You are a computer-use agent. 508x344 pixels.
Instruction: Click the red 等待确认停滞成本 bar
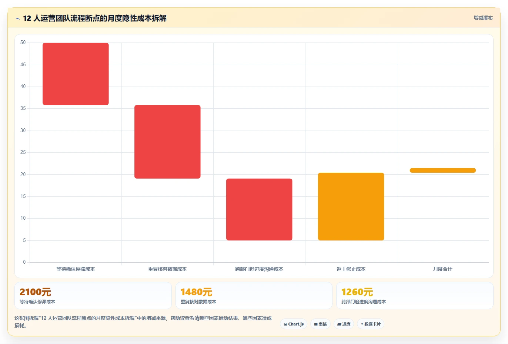click(x=76, y=74)
